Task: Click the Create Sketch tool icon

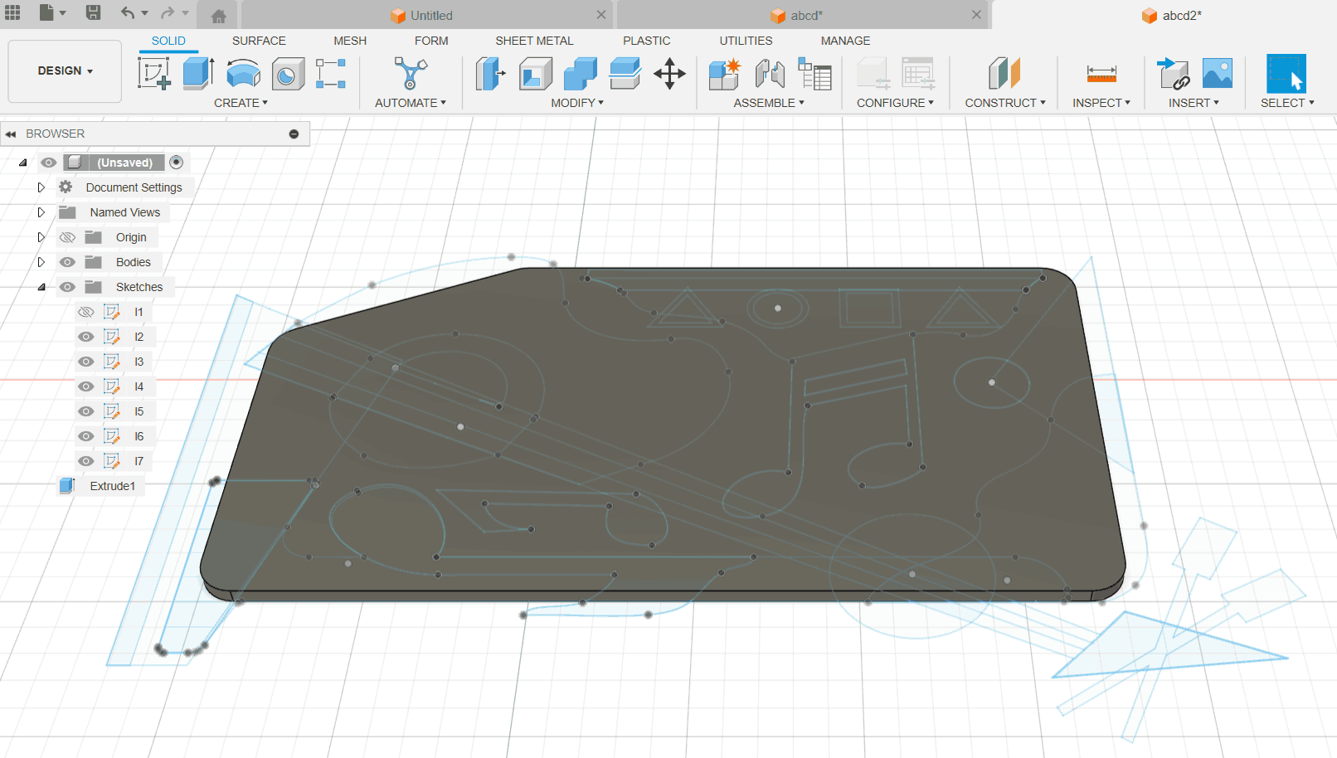Action: point(154,73)
